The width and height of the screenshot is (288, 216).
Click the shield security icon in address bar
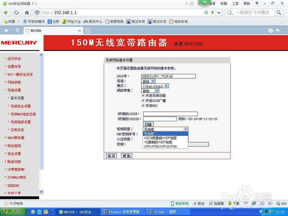(37, 12)
